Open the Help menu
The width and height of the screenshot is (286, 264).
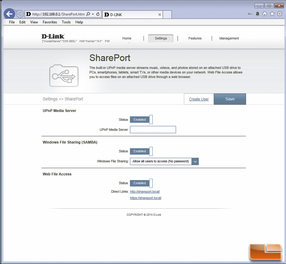click(x=79, y=22)
